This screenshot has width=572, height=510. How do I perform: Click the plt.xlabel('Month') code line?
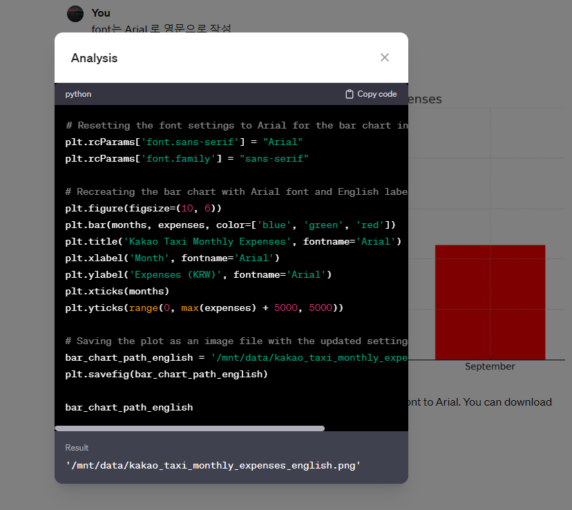[172, 258]
